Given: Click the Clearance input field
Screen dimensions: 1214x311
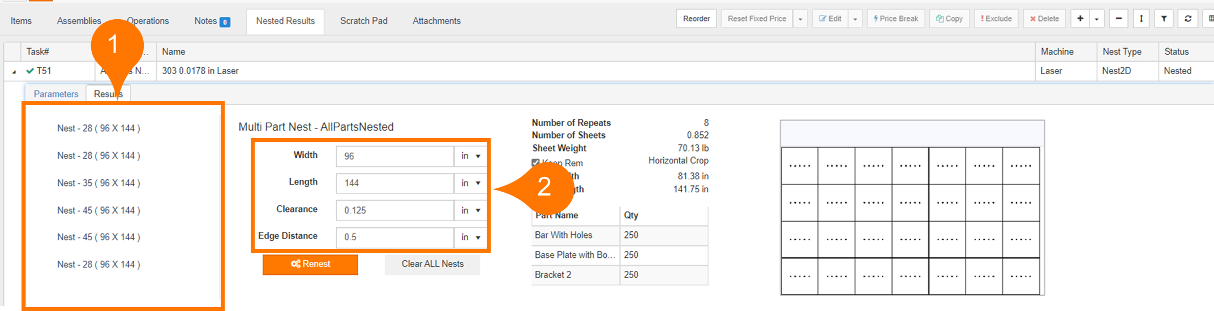Looking at the screenshot, I should tap(394, 210).
